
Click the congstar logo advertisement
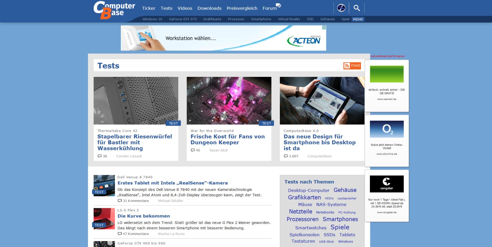[387, 184]
